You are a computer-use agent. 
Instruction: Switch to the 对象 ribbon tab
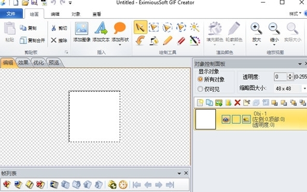(76, 14)
